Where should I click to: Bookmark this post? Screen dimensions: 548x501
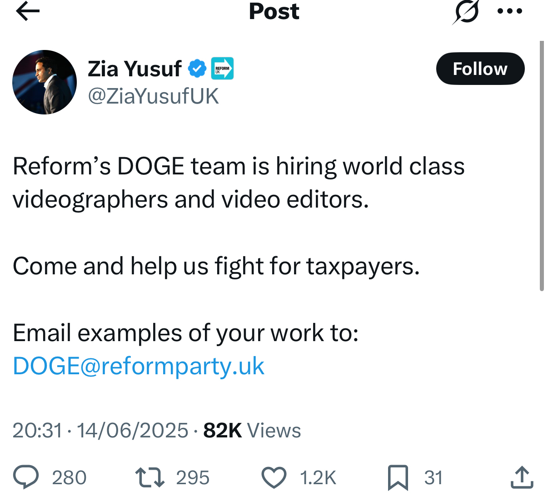tap(398, 477)
